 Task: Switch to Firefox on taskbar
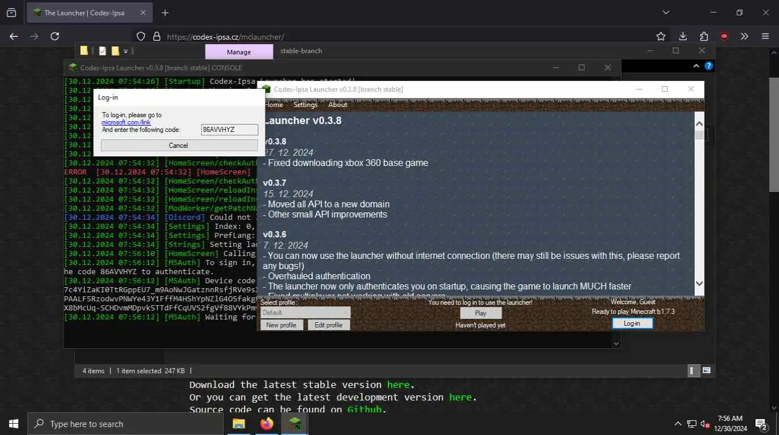coord(267,424)
